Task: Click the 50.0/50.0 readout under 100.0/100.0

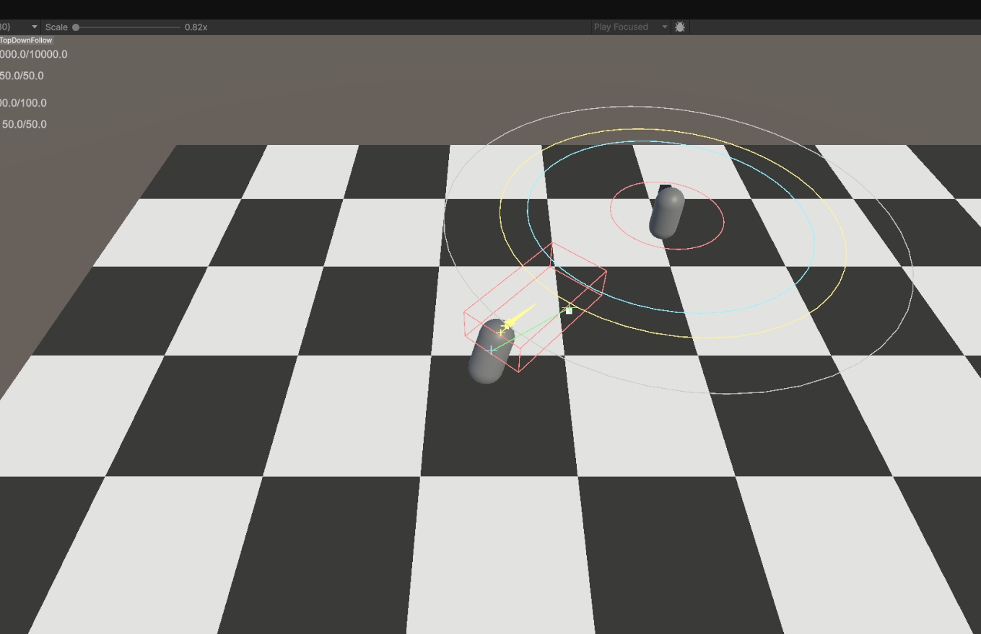Action: pyautogui.click(x=24, y=124)
